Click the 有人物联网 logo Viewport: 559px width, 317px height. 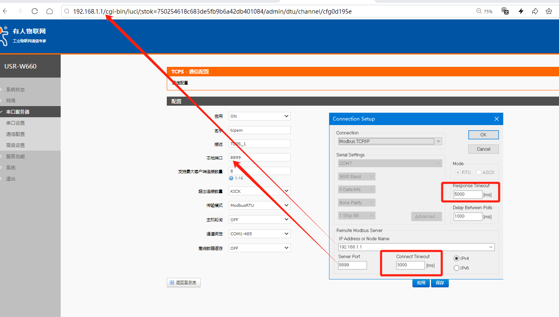click(x=23, y=35)
